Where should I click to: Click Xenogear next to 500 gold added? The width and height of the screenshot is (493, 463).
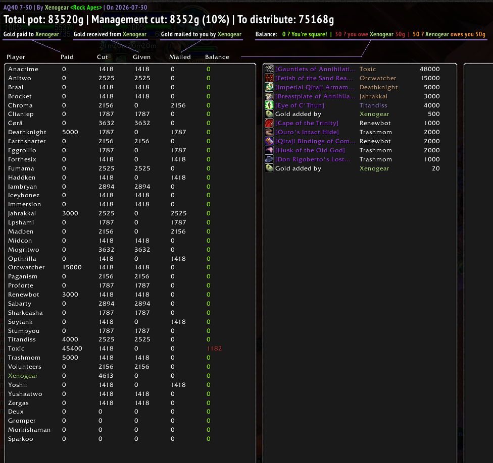(x=374, y=114)
